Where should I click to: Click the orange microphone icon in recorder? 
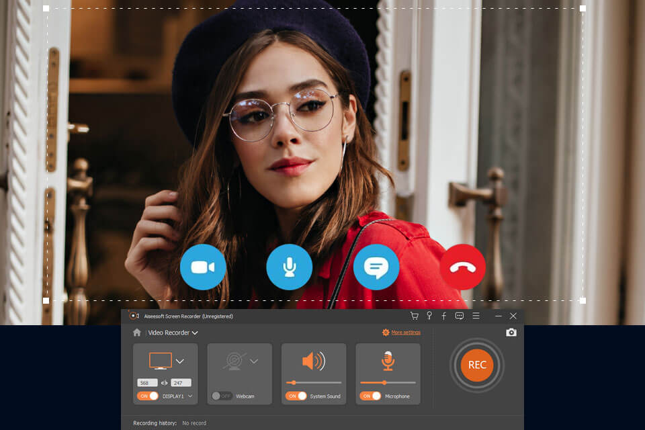(x=388, y=361)
